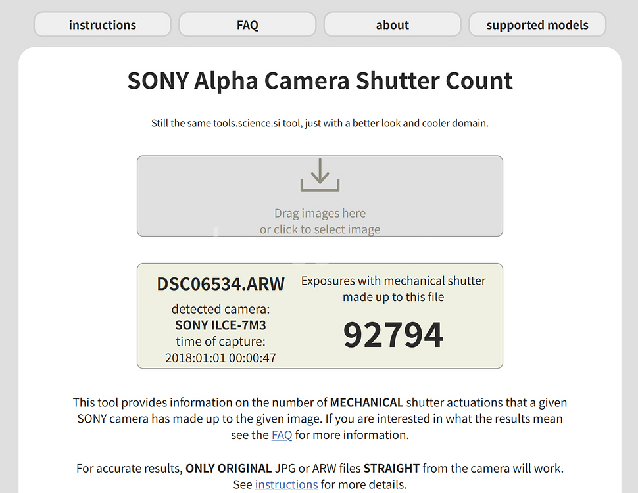Viewport: 638px width, 493px height.
Task: Click the 92794 shutter count number
Action: point(393,335)
